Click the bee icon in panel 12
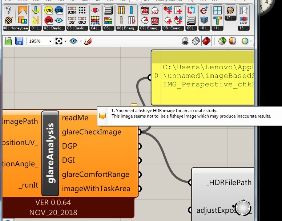Screen dimensions: 282x221 (x=230, y=10)
